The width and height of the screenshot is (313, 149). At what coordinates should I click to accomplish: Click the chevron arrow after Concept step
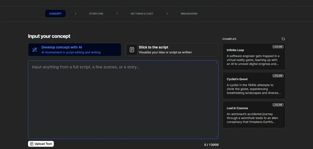pos(76,14)
